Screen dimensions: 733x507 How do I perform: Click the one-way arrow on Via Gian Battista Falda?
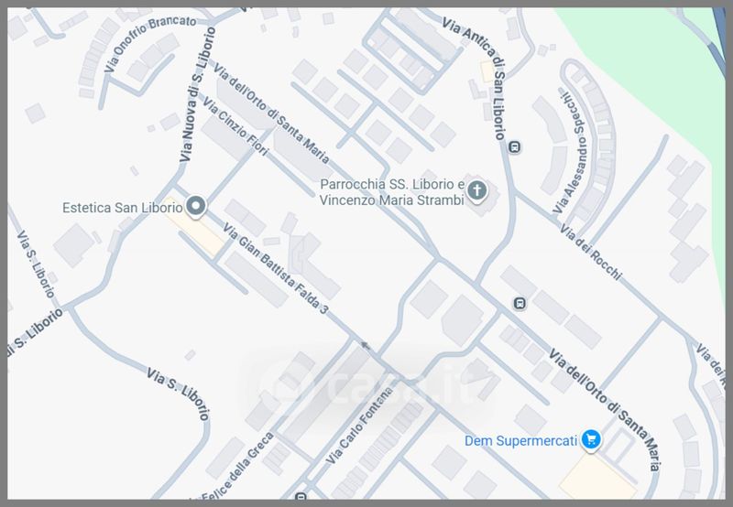click(366, 345)
